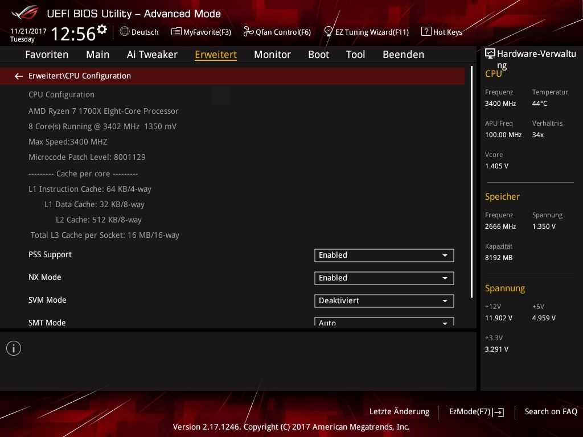Show Hot Keys help icon
This screenshot has width=583, height=437.
[x=426, y=32]
